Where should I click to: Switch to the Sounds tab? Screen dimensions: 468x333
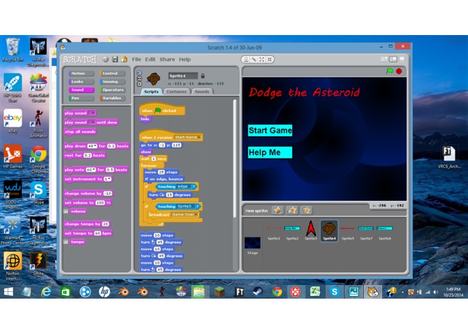click(x=202, y=92)
